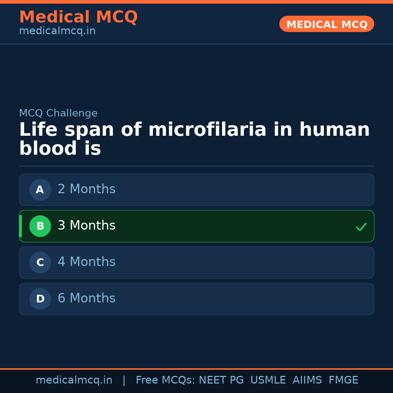Click the USMLE footer item
This screenshot has width=393, height=393.
[x=268, y=380]
